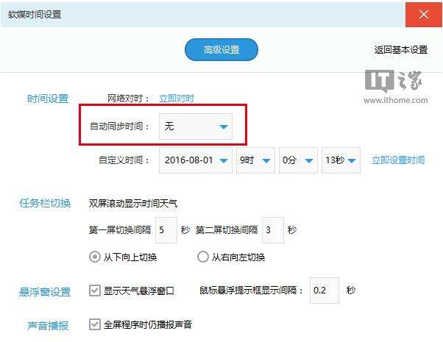
Task: Click the 立即对时 link
Action: coord(177,99)
